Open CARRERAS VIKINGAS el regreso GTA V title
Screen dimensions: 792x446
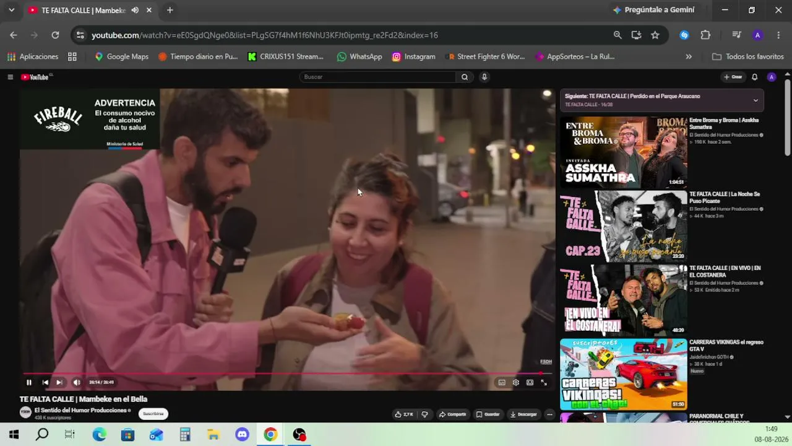coord(726,346)
